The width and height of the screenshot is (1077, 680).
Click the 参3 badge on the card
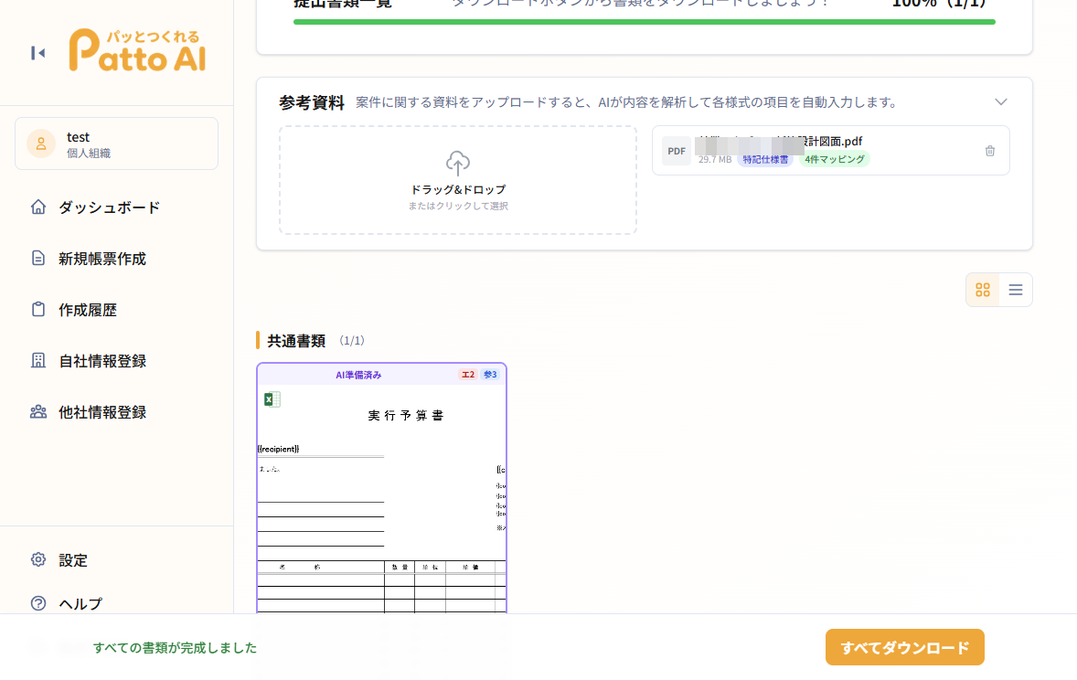[x=490, y=375]
